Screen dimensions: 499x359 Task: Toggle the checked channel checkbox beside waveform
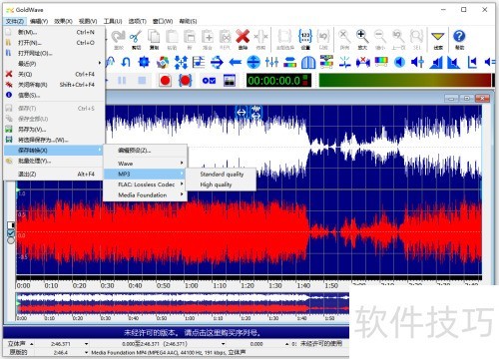pos(11,232)
